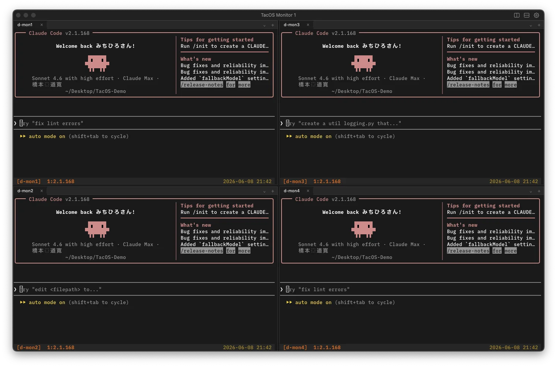Add a new tab in the d-mon4 pane
Screen dimensions: 557x367
(x=539, y=191)
